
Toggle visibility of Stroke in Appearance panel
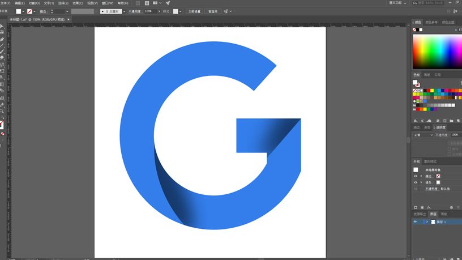click(416, 176)
